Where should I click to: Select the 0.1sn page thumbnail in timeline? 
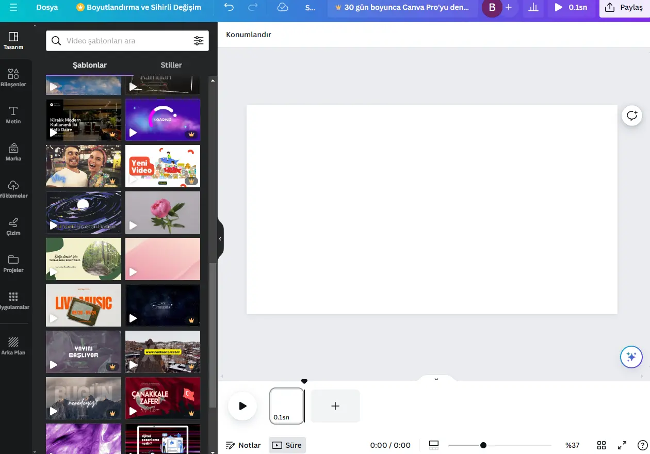(x=287, y=406)
